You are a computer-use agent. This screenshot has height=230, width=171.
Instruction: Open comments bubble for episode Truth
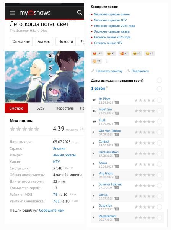[117, 124]
